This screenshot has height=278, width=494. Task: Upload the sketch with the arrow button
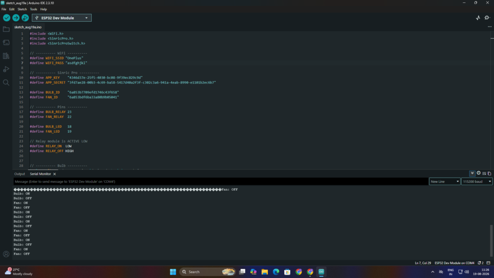coord(16,18)
